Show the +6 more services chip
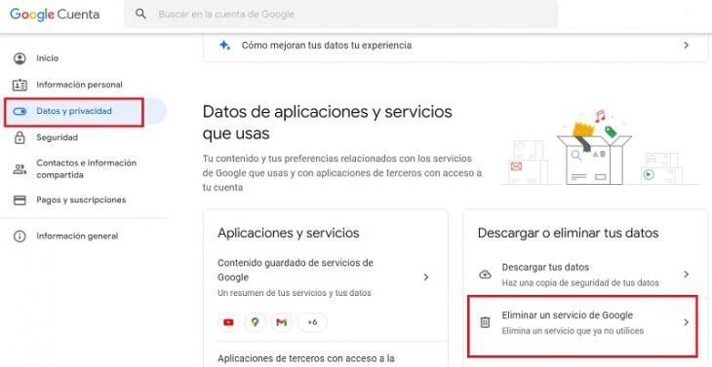 (x=312, y=322)
